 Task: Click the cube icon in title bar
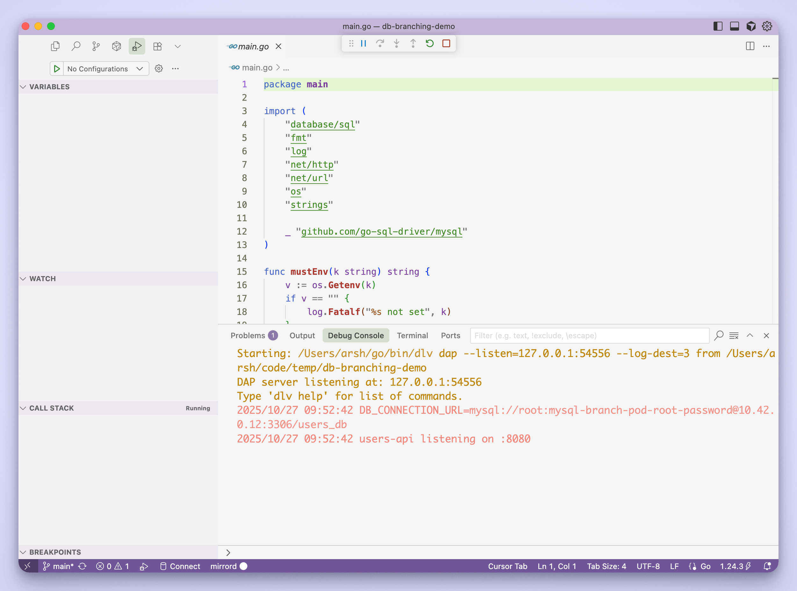[x=750, y=26]
